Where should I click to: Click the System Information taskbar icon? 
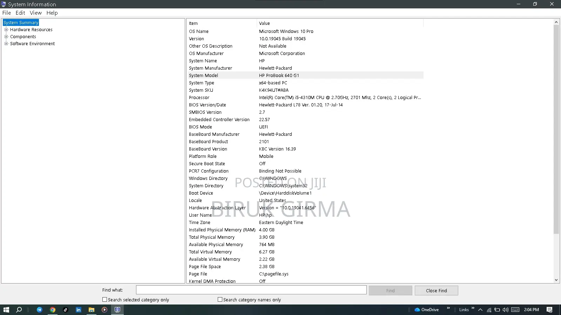117,310
